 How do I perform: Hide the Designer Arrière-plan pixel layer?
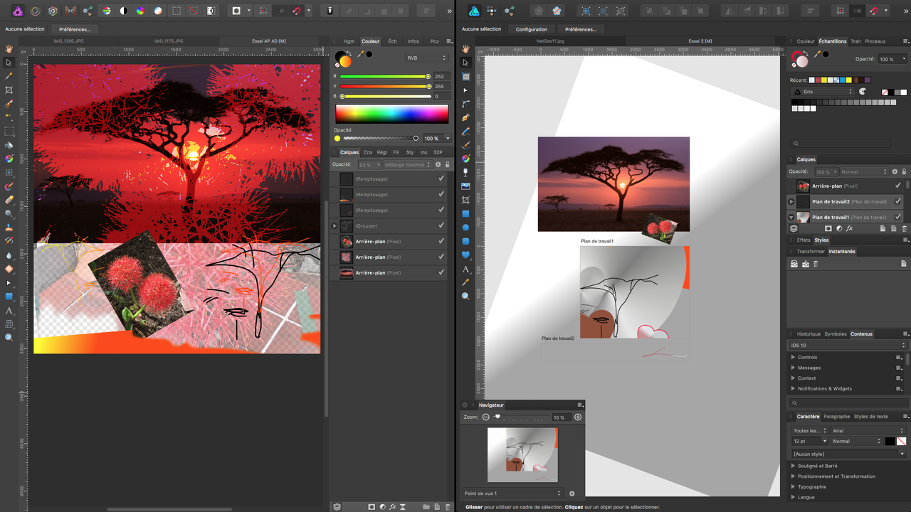click(x=898, y=186)
